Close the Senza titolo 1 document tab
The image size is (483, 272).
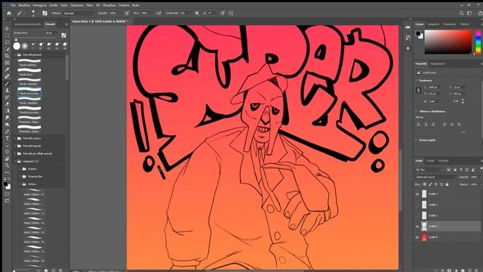point(131,21)
